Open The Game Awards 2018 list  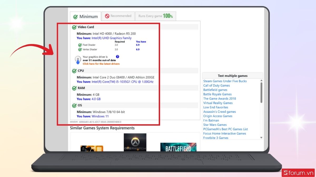click(220, 99)
